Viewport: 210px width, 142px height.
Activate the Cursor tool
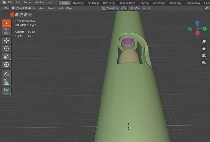tap(6, 31)
